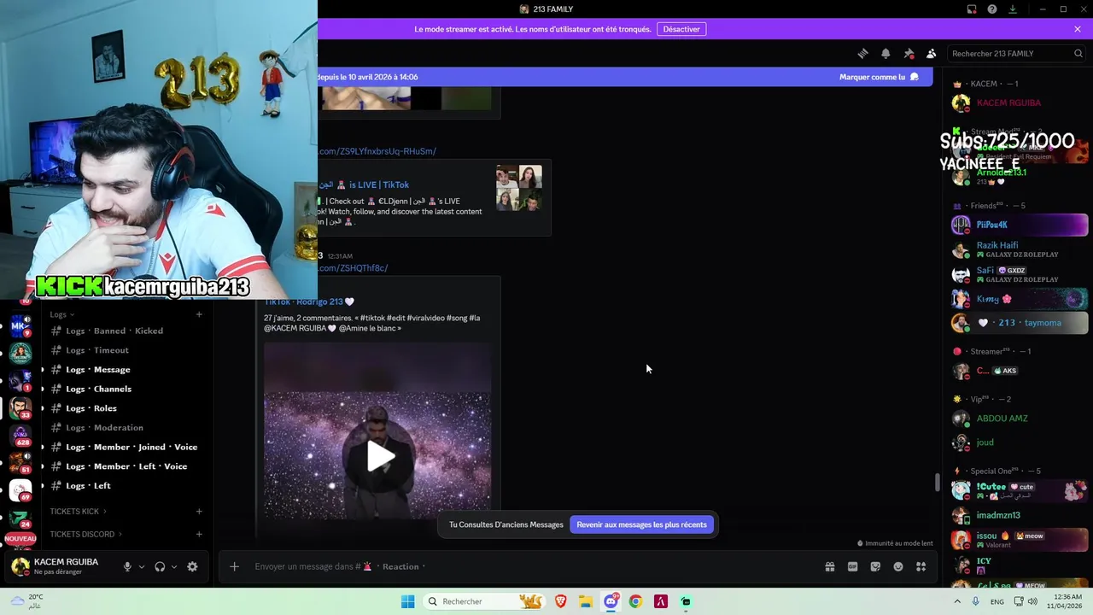Toggle microphone mute in user panel
The height and width of the screenshot is (615, 1093).
point(127,566)
